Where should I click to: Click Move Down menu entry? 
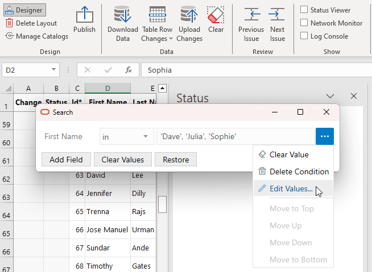(294, 242)
